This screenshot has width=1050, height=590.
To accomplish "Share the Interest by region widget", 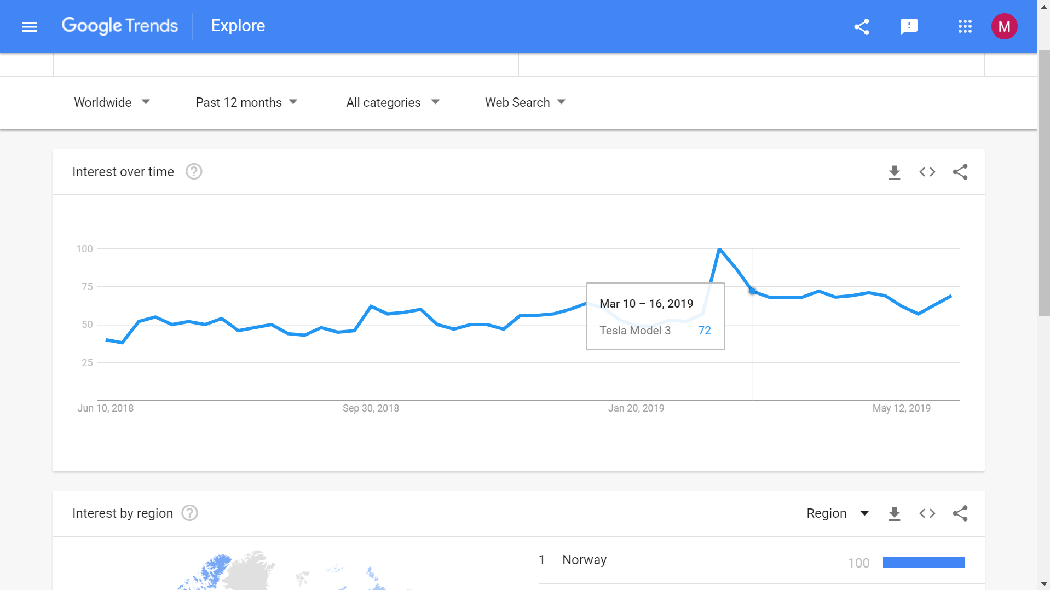I will pos(960,513).
